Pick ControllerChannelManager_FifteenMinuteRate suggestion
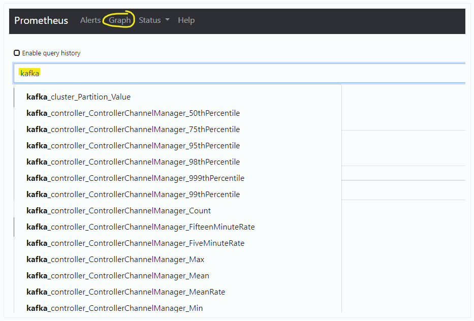This screenshot has width=474, height=321. tap(178, 227)
